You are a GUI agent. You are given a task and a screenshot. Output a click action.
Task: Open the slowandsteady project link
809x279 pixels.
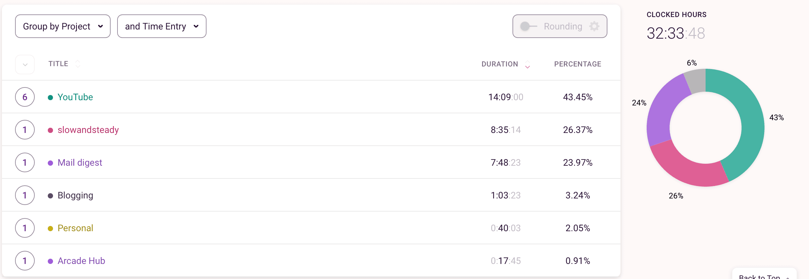click(88, 130)
